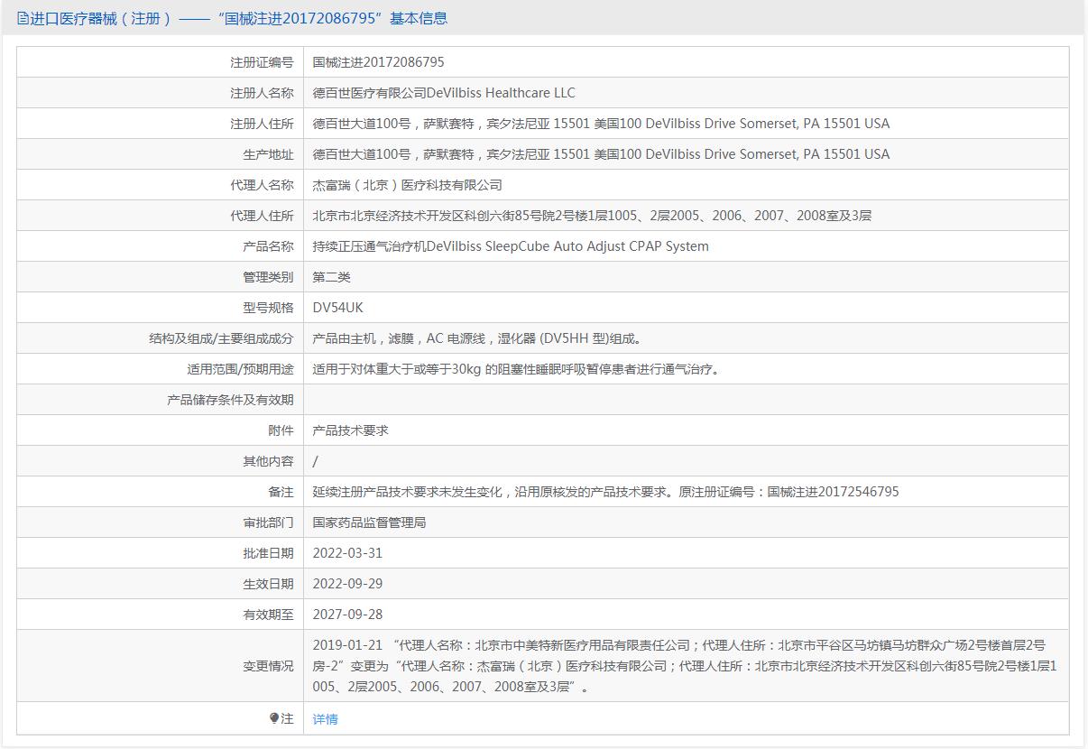This screenshot has height=749, width=1088.
Task: Click the 产品名称 label cell
Action: (160, 246)
